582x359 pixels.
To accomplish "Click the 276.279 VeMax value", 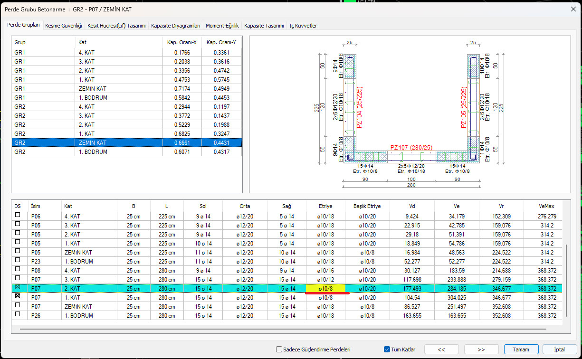I will [x=546, y=216].
